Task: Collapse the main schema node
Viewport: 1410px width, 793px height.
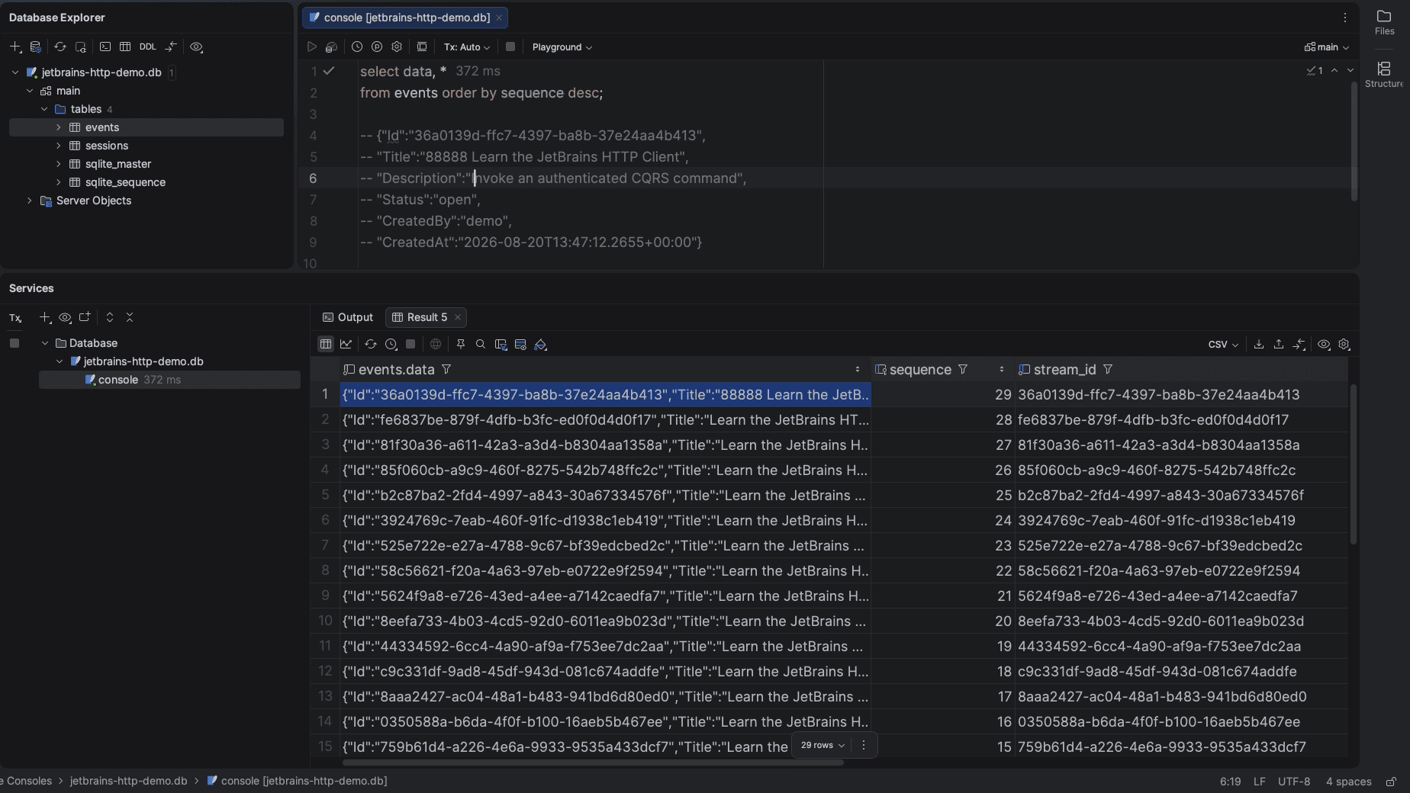Action: point(30,91)
